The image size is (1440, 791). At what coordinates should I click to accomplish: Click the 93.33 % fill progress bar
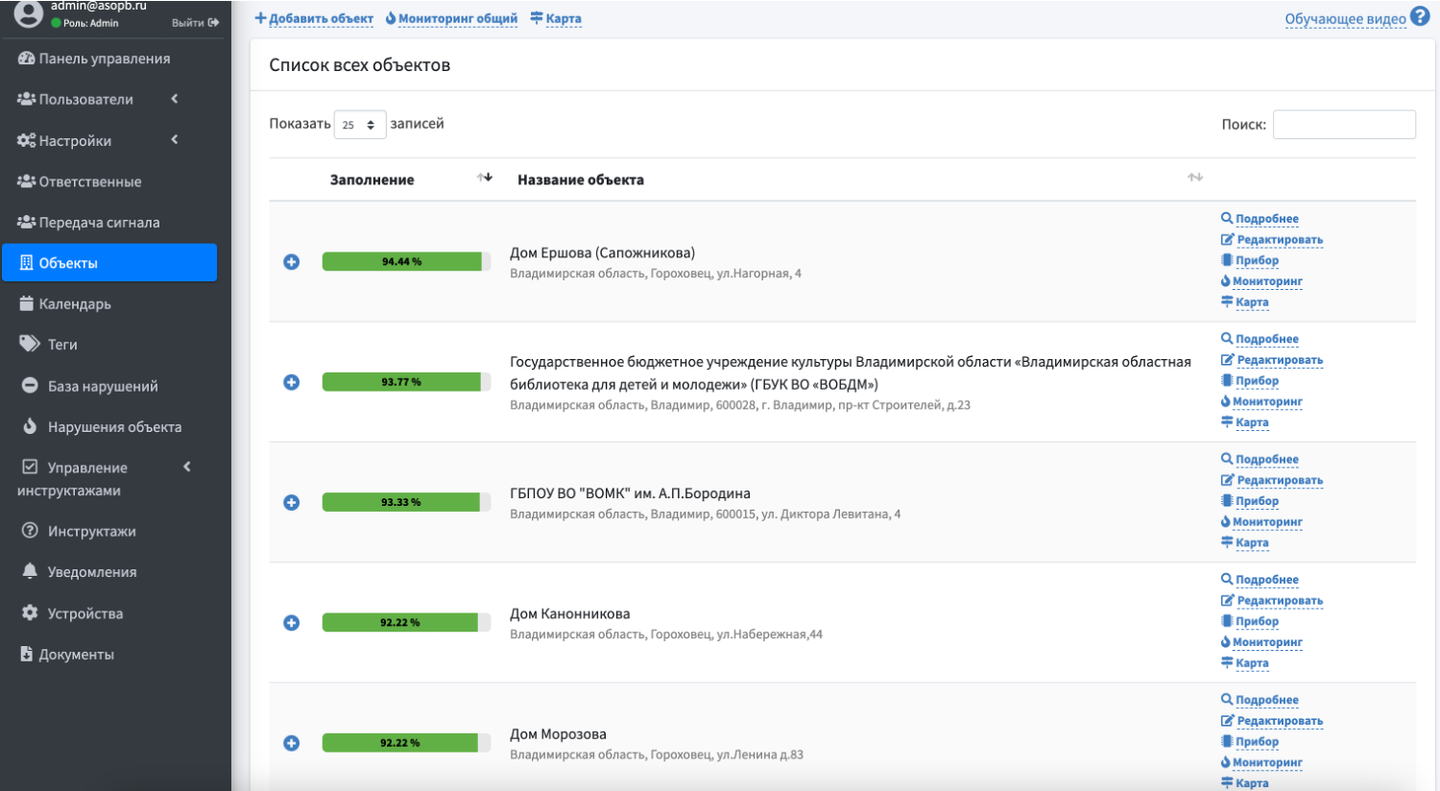pos(406,503)
